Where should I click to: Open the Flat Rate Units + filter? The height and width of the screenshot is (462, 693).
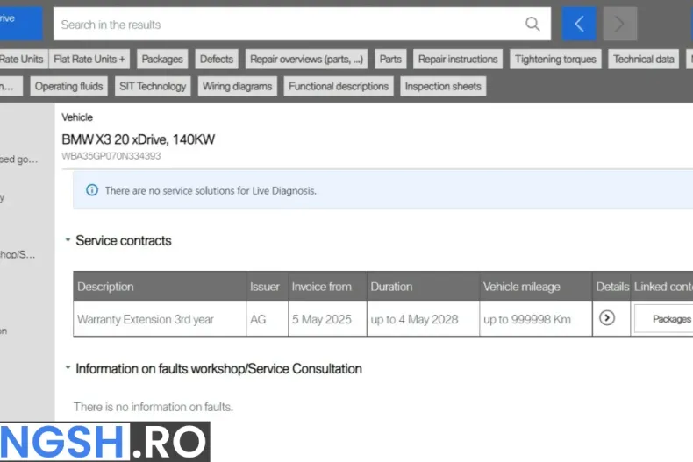click(x=89, y=60)
